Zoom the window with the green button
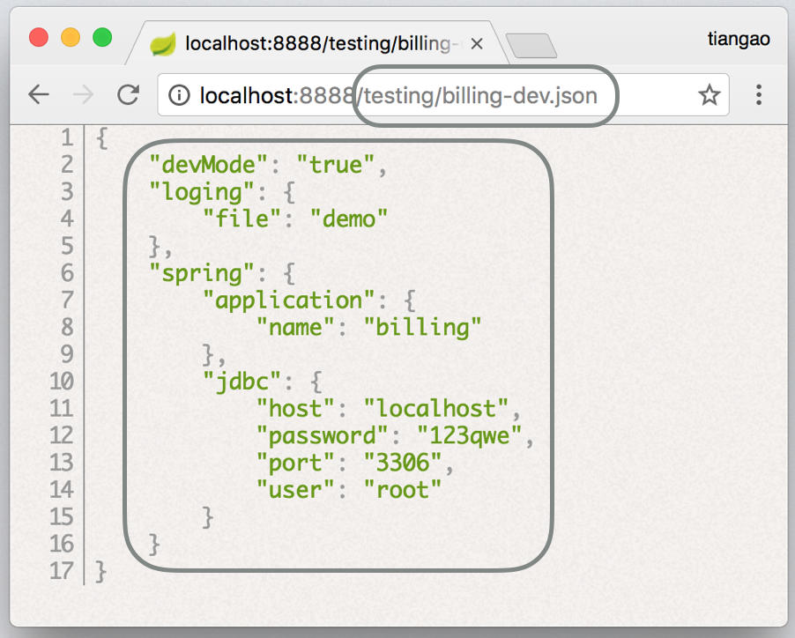795x638 pixels. (102, 38)
